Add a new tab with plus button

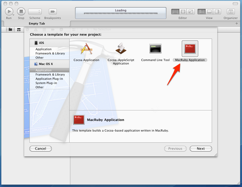[x=237, y=24]
